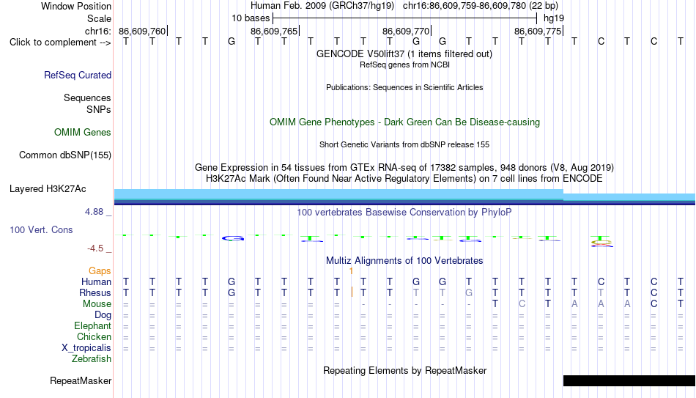Click the 86,609,770 position on the ruler
The image size is (696, 398).
406,31
